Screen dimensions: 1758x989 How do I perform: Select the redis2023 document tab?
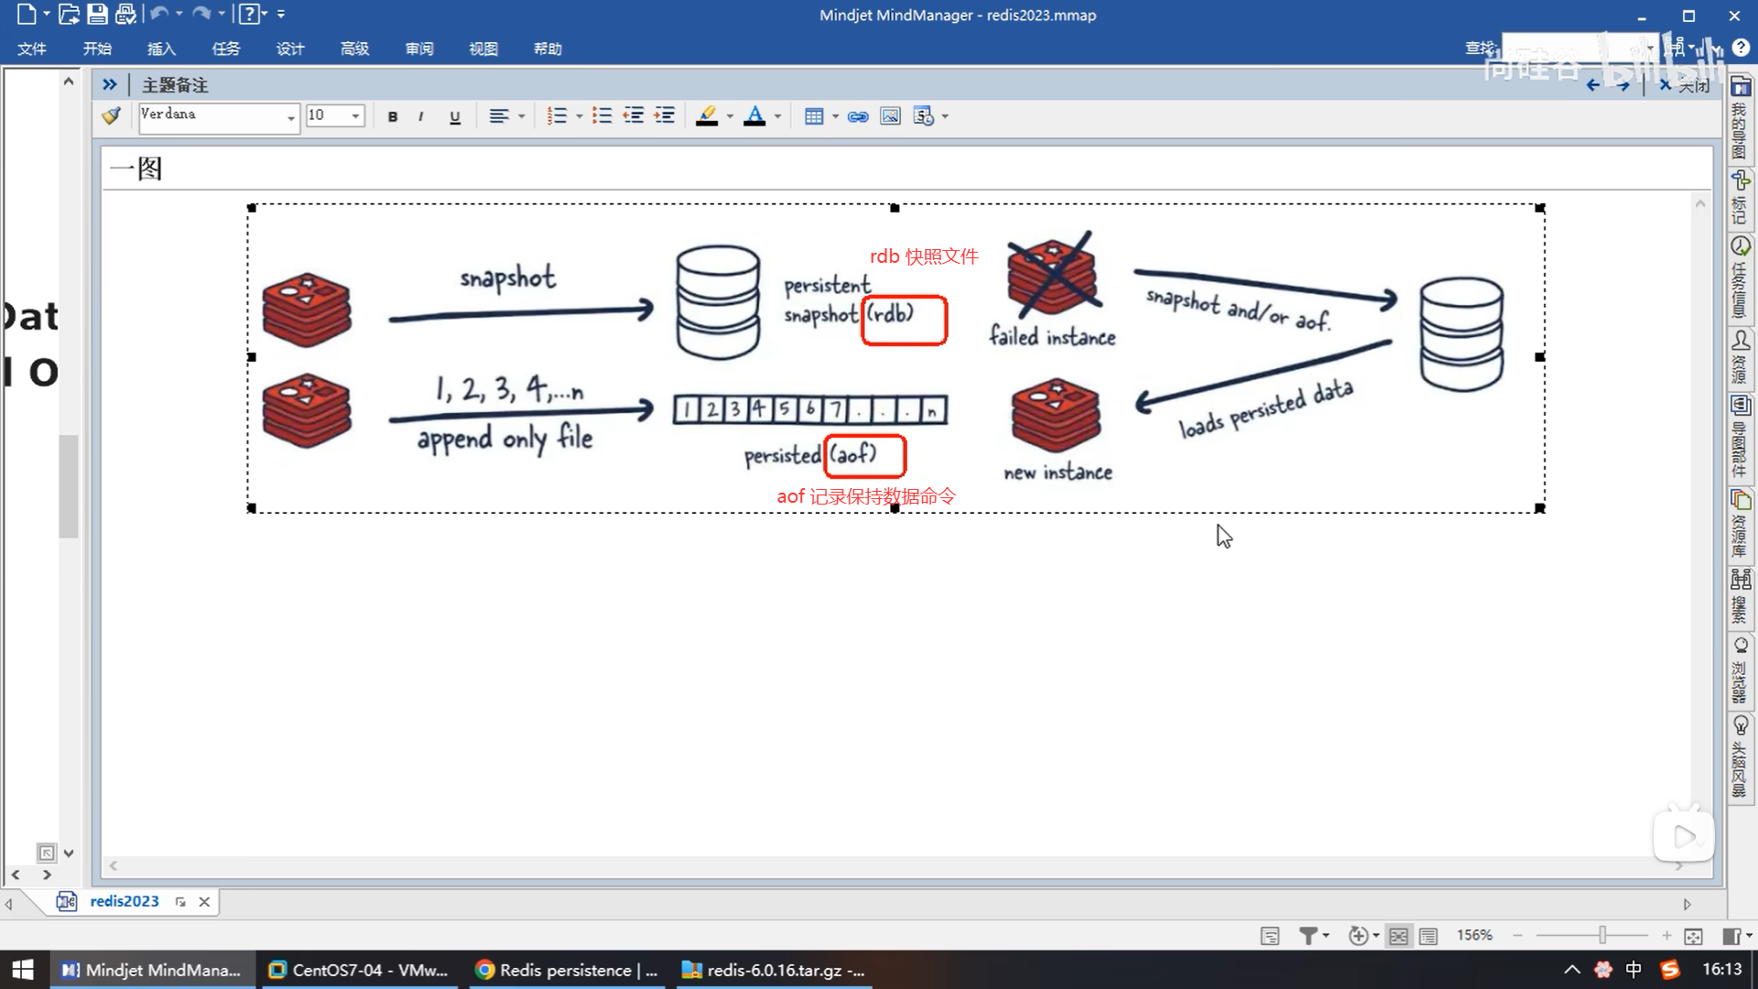(124, 901)
